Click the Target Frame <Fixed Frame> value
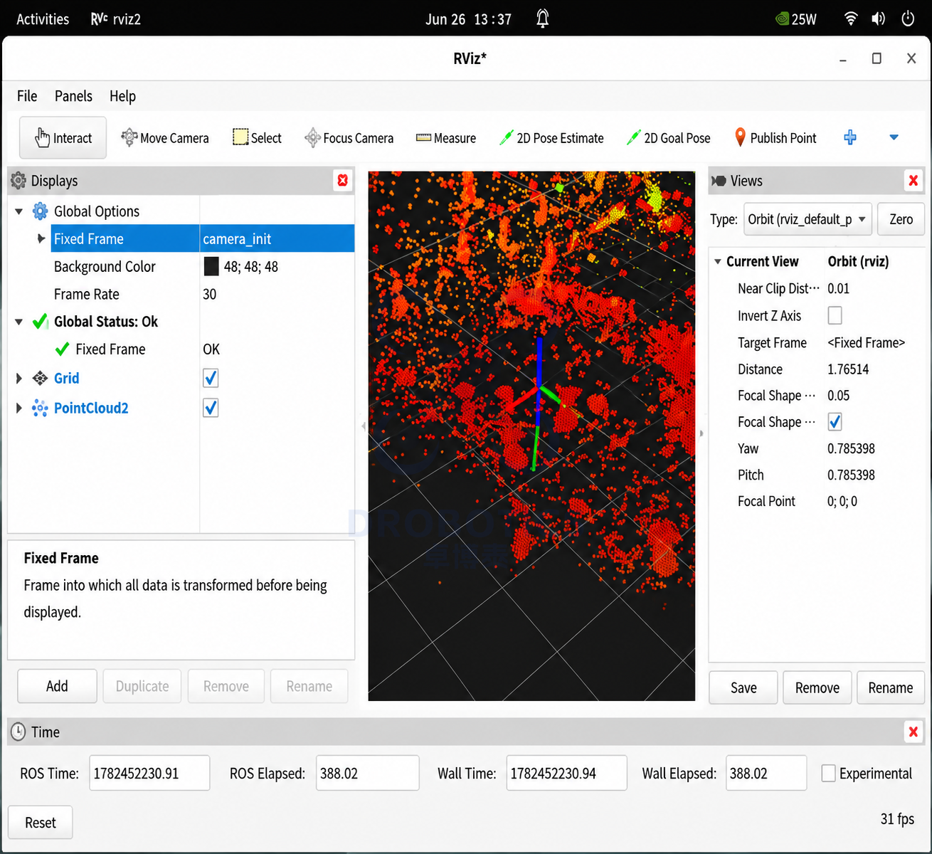Image resolution: width=932 pixels, height=854 pixels. 866,343
